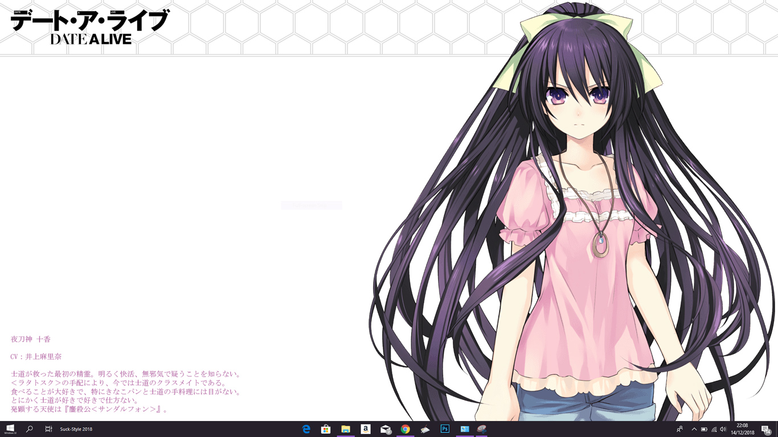Image resolution: width=778 pixels, height=437 pixels.
Task: Switch to the blue photo app on the taskbar
Action: (465, 429)
